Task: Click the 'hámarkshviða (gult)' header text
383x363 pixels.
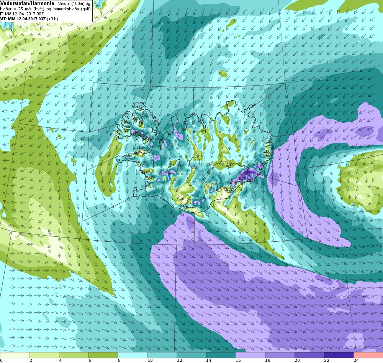Action: (72, 9)
